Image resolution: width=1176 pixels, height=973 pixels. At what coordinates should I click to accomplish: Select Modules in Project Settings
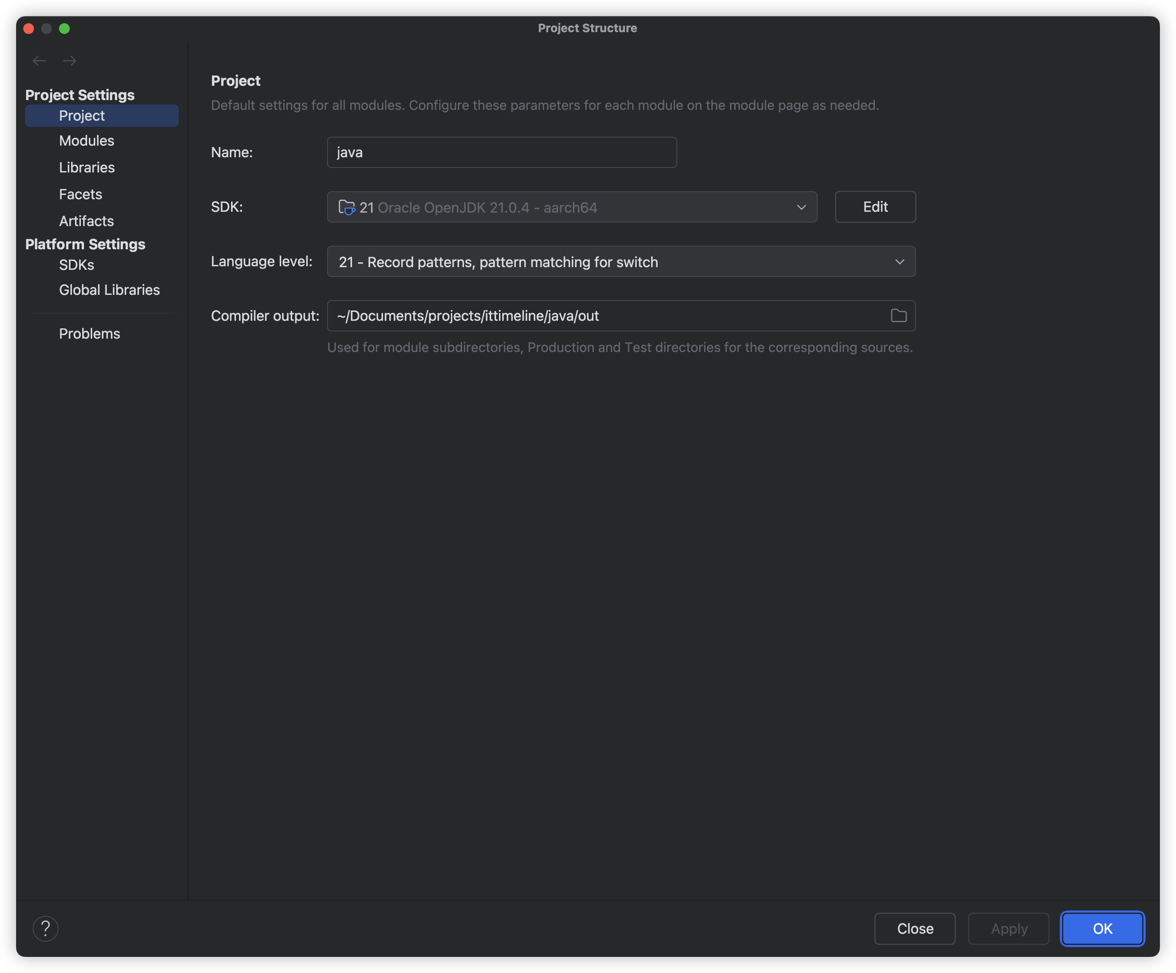[x=86, y=141]
